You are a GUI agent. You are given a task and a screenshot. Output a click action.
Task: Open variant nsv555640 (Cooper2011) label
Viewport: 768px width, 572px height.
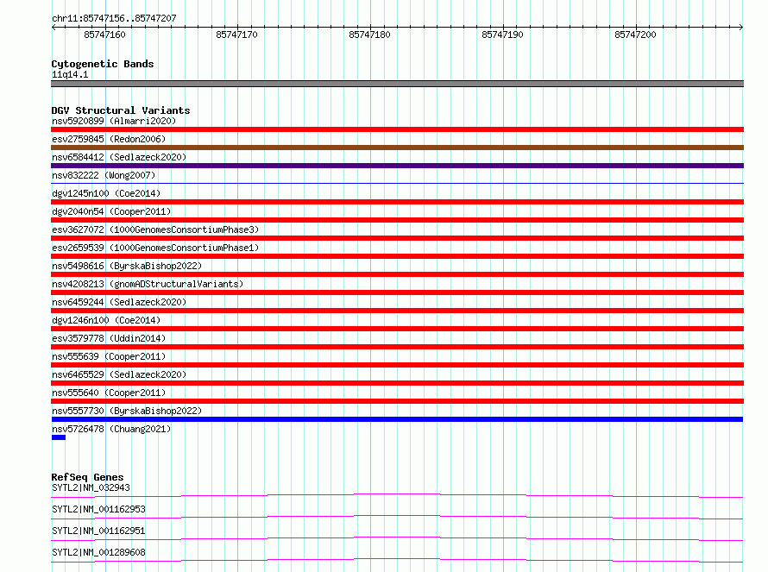(x=109, y=393)
